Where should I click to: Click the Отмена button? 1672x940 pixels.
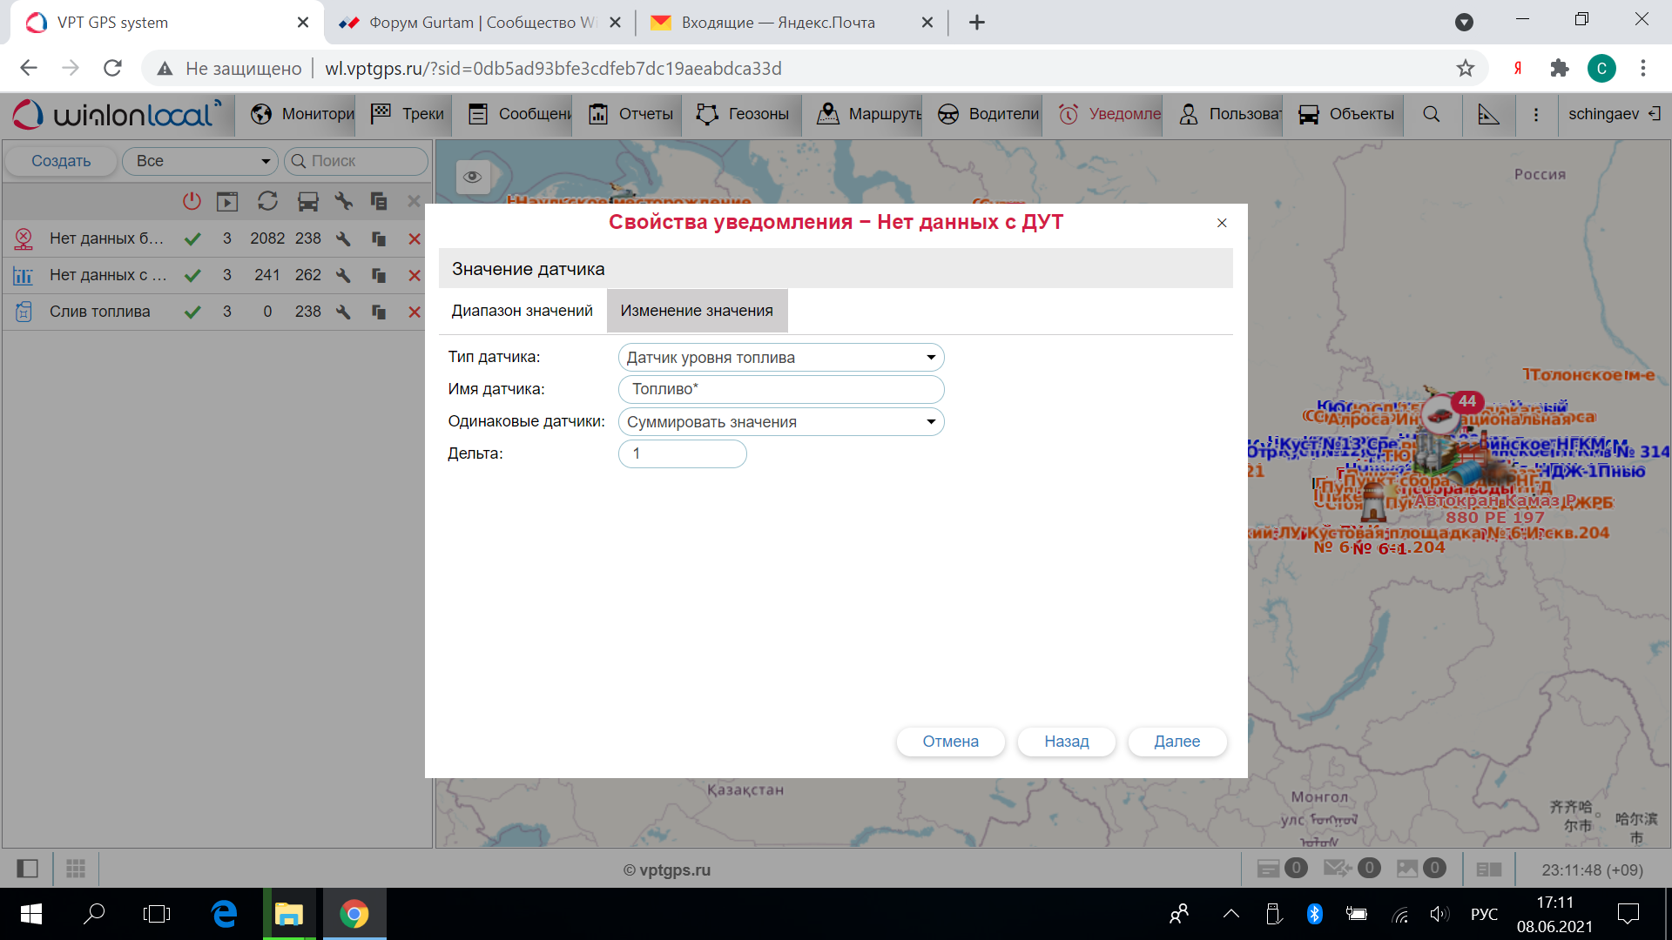tap(950, 742)
